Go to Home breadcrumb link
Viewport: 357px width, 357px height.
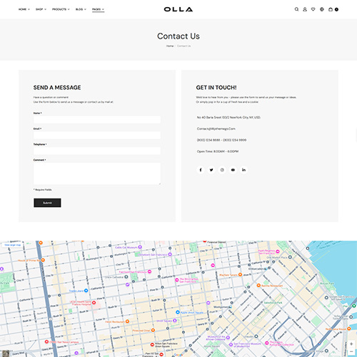coord(170,46)
